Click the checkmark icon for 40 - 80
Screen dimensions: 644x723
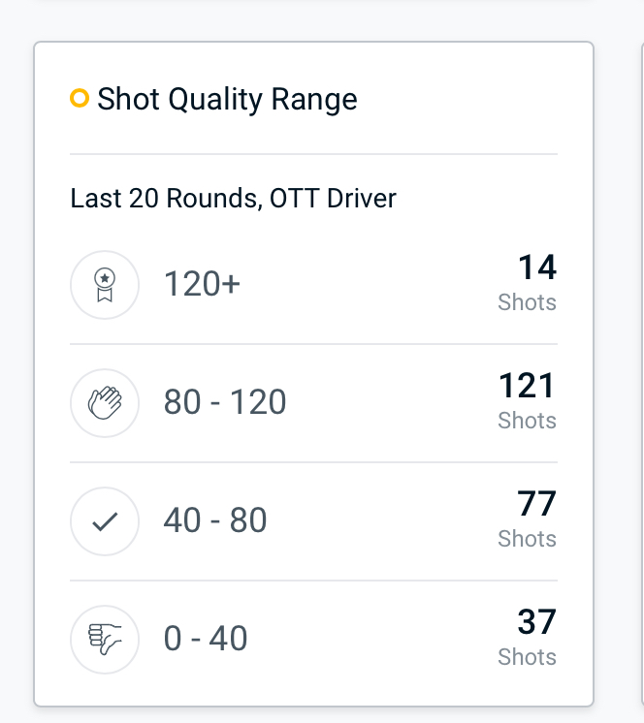[105, 521]
